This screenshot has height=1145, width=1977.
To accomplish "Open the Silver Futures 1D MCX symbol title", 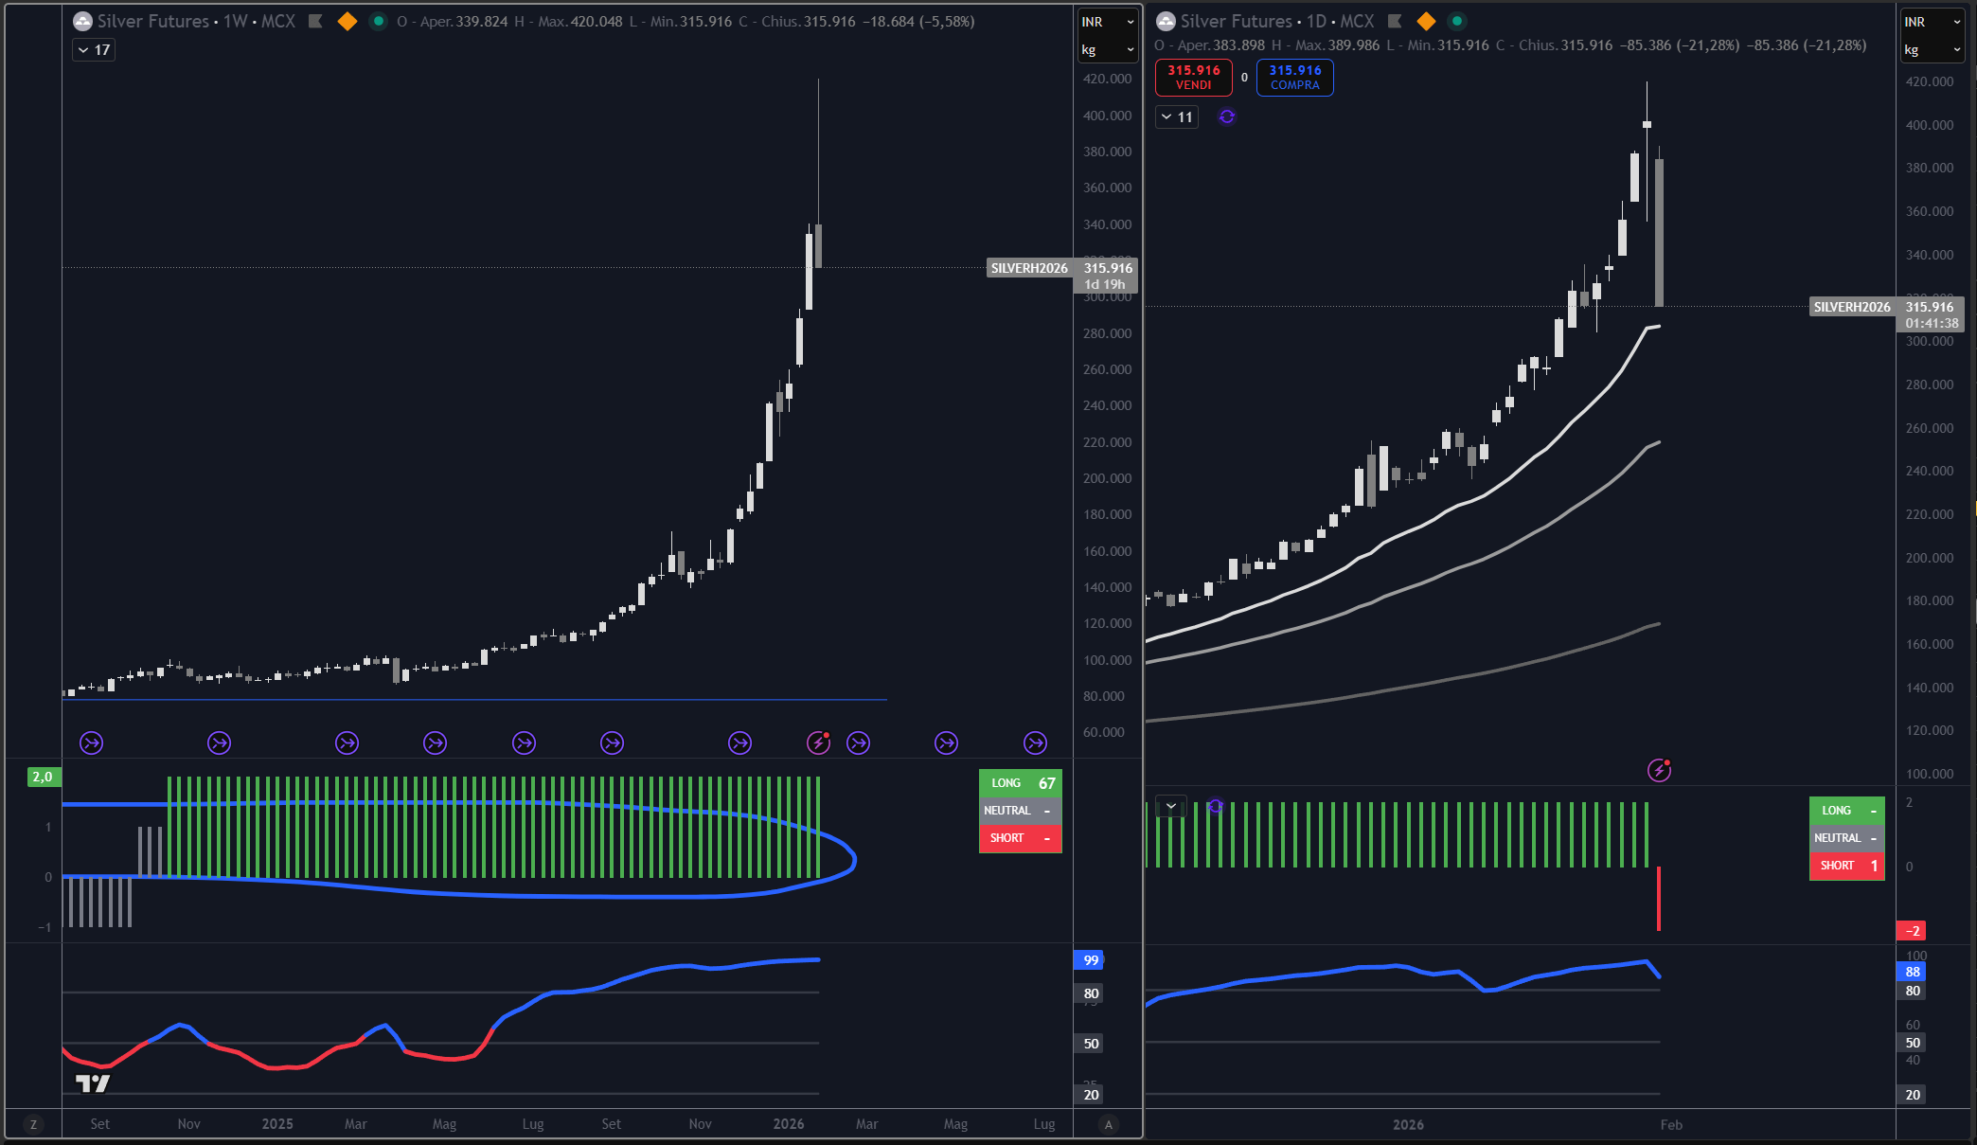I will click(1277, 21).
